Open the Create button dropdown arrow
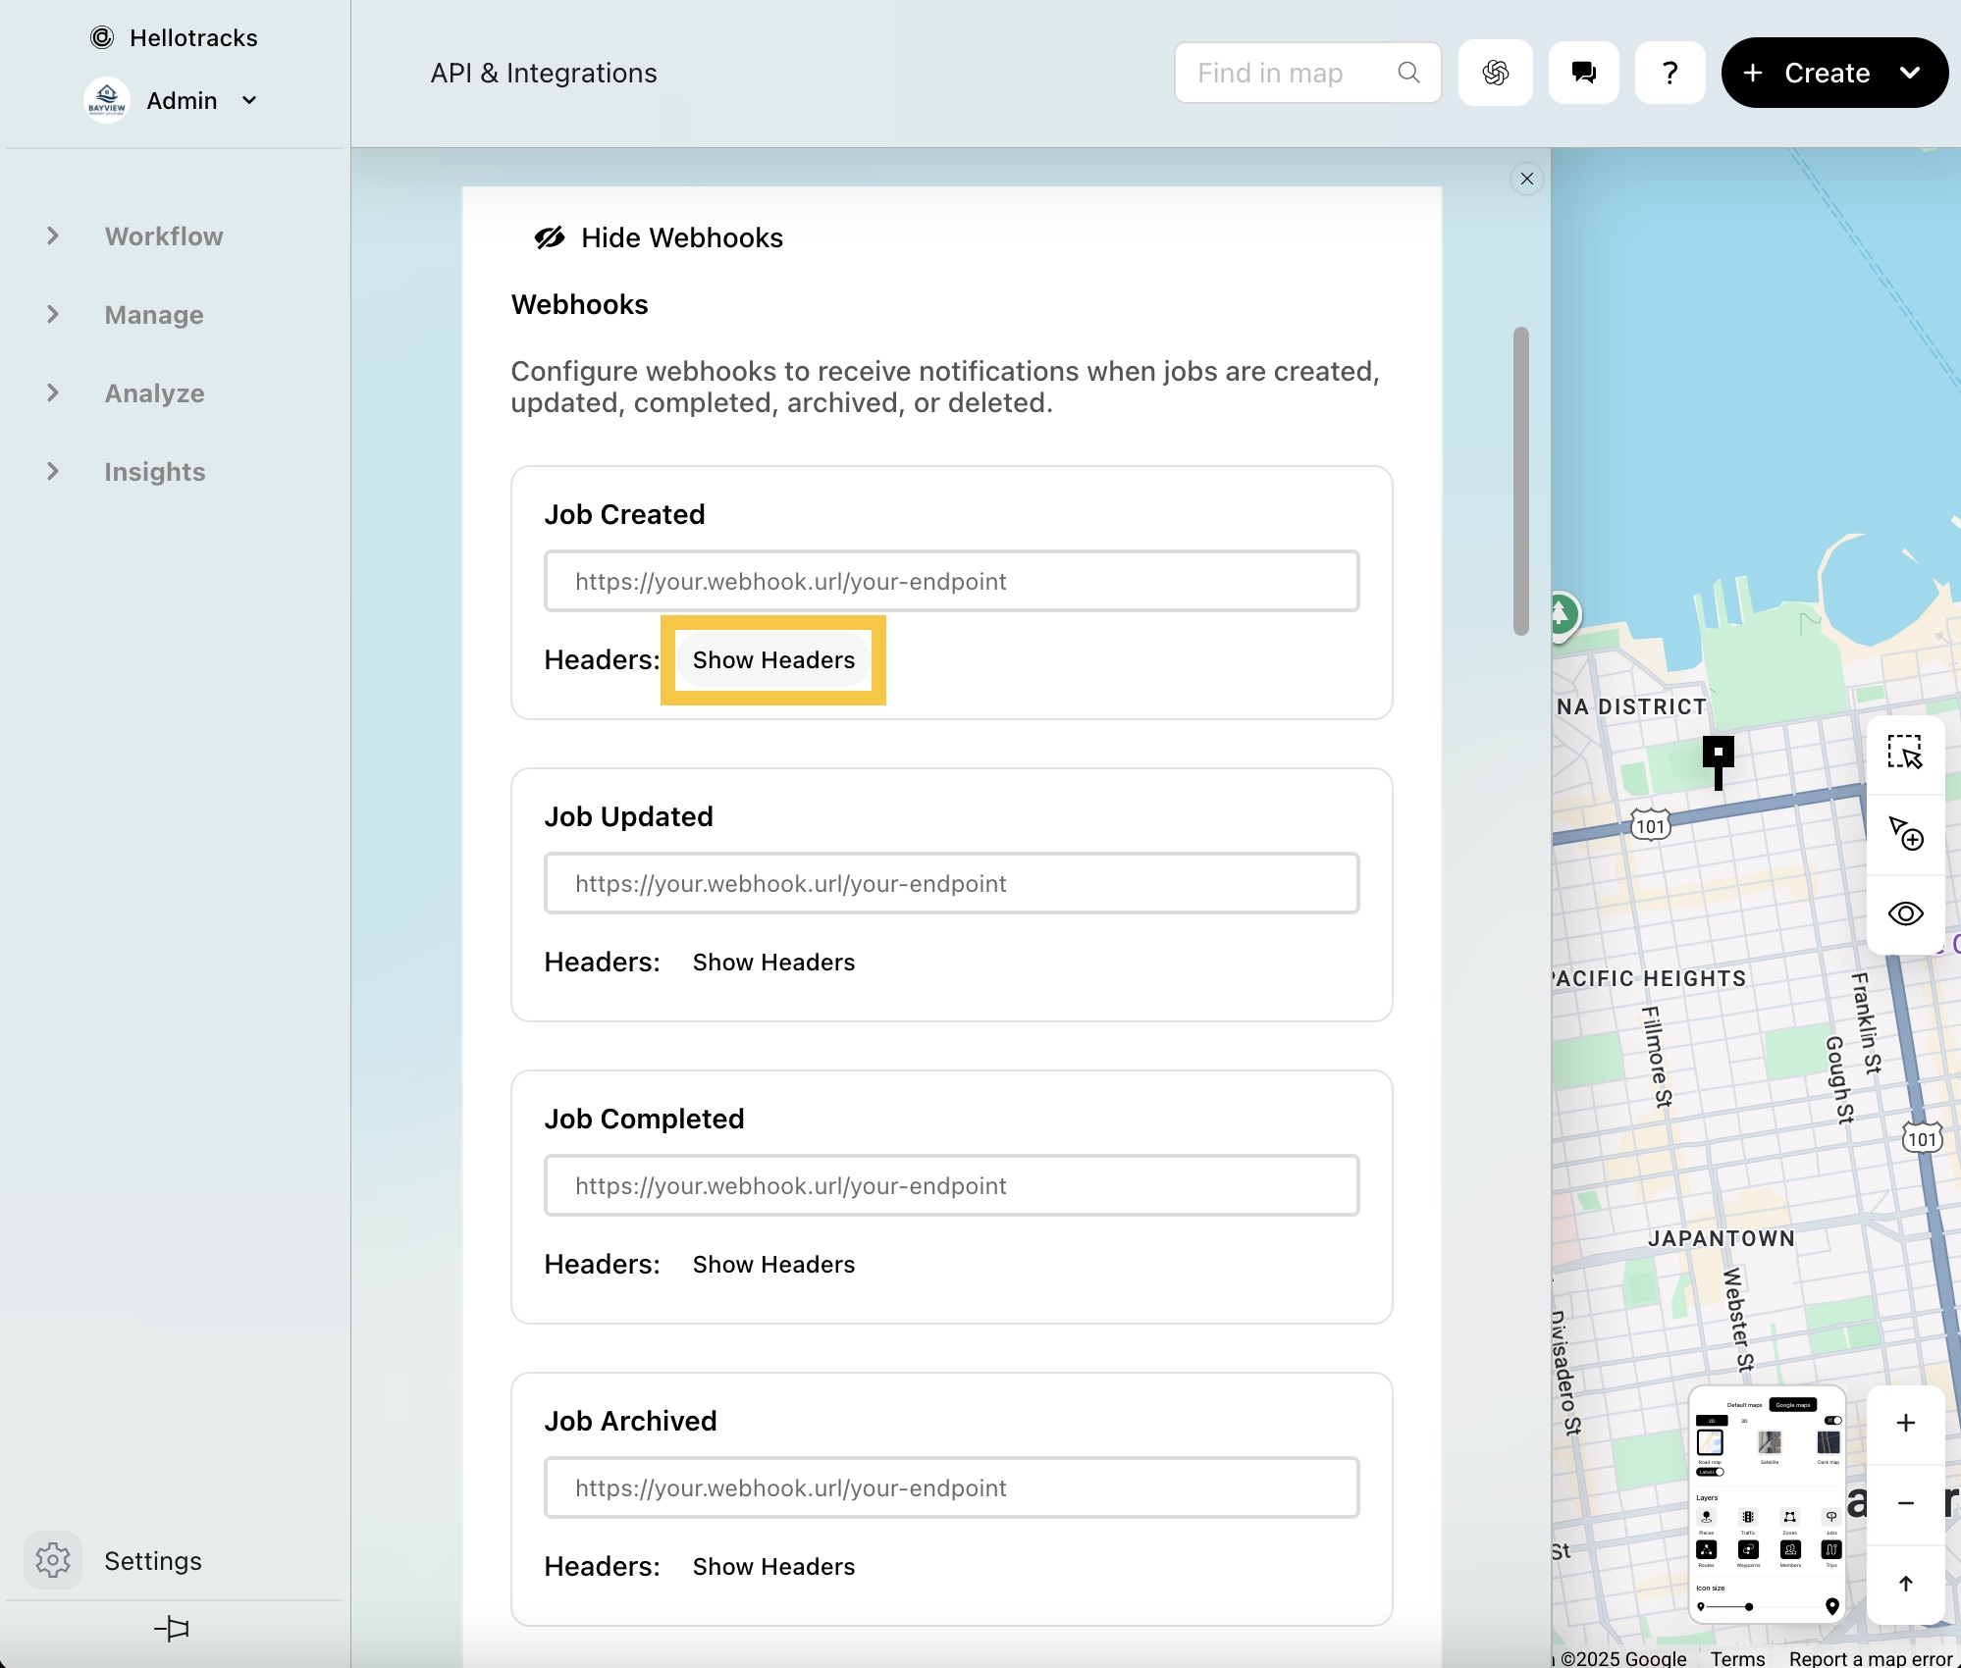The width and height of the screenshot is (1961, 1668). pyautogui.click(x=1909, y=73)
